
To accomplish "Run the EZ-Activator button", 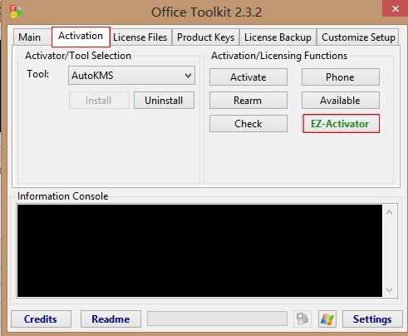I will (341, 124).
